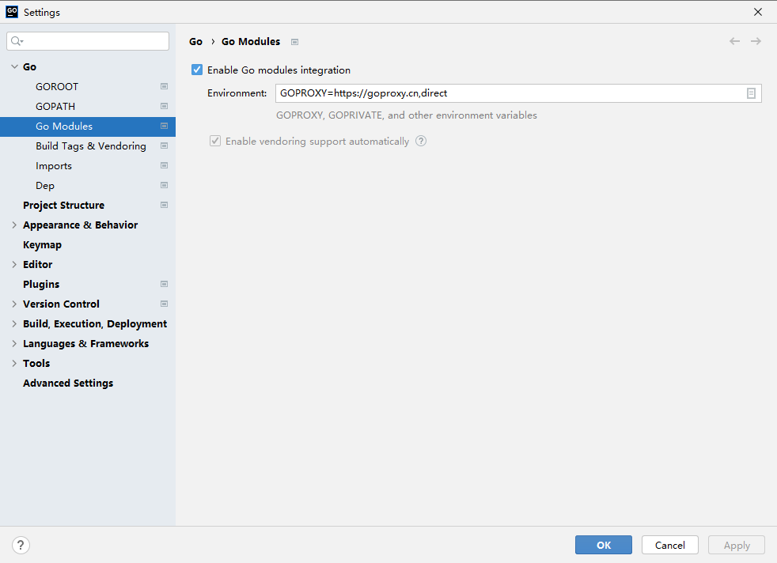Navigate back with the left arrow
777x563 pixels.
(734, 41)
